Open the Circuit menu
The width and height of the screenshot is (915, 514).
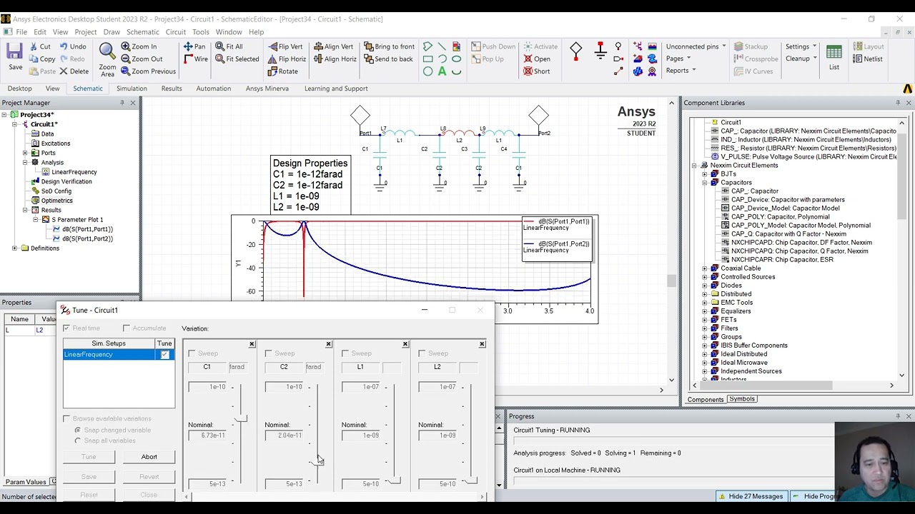pyautogui.click(x=175, y=32)
